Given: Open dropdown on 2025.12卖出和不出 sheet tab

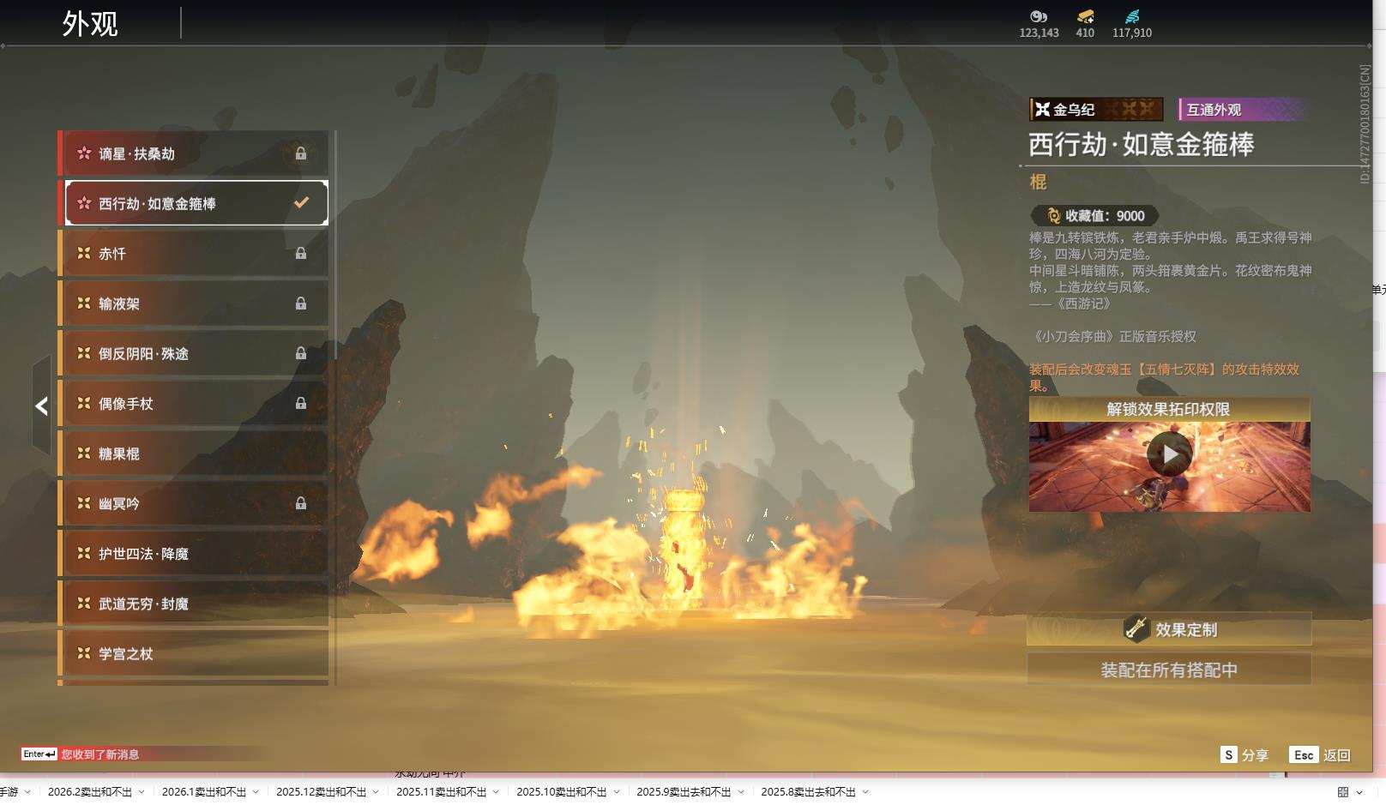Looking at the screenshot, I should coord(375,792).
